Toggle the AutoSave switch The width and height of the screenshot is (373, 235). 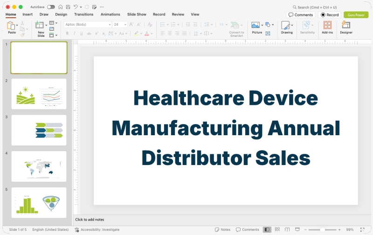(x=51, y=7)
